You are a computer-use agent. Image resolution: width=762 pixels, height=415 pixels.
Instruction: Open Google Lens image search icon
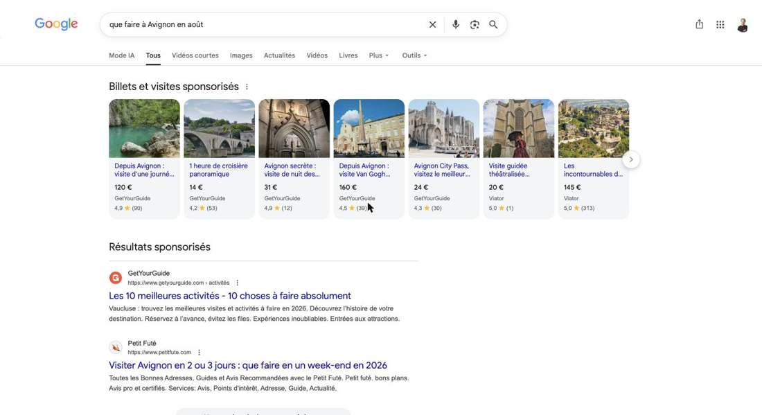(475, 24)
